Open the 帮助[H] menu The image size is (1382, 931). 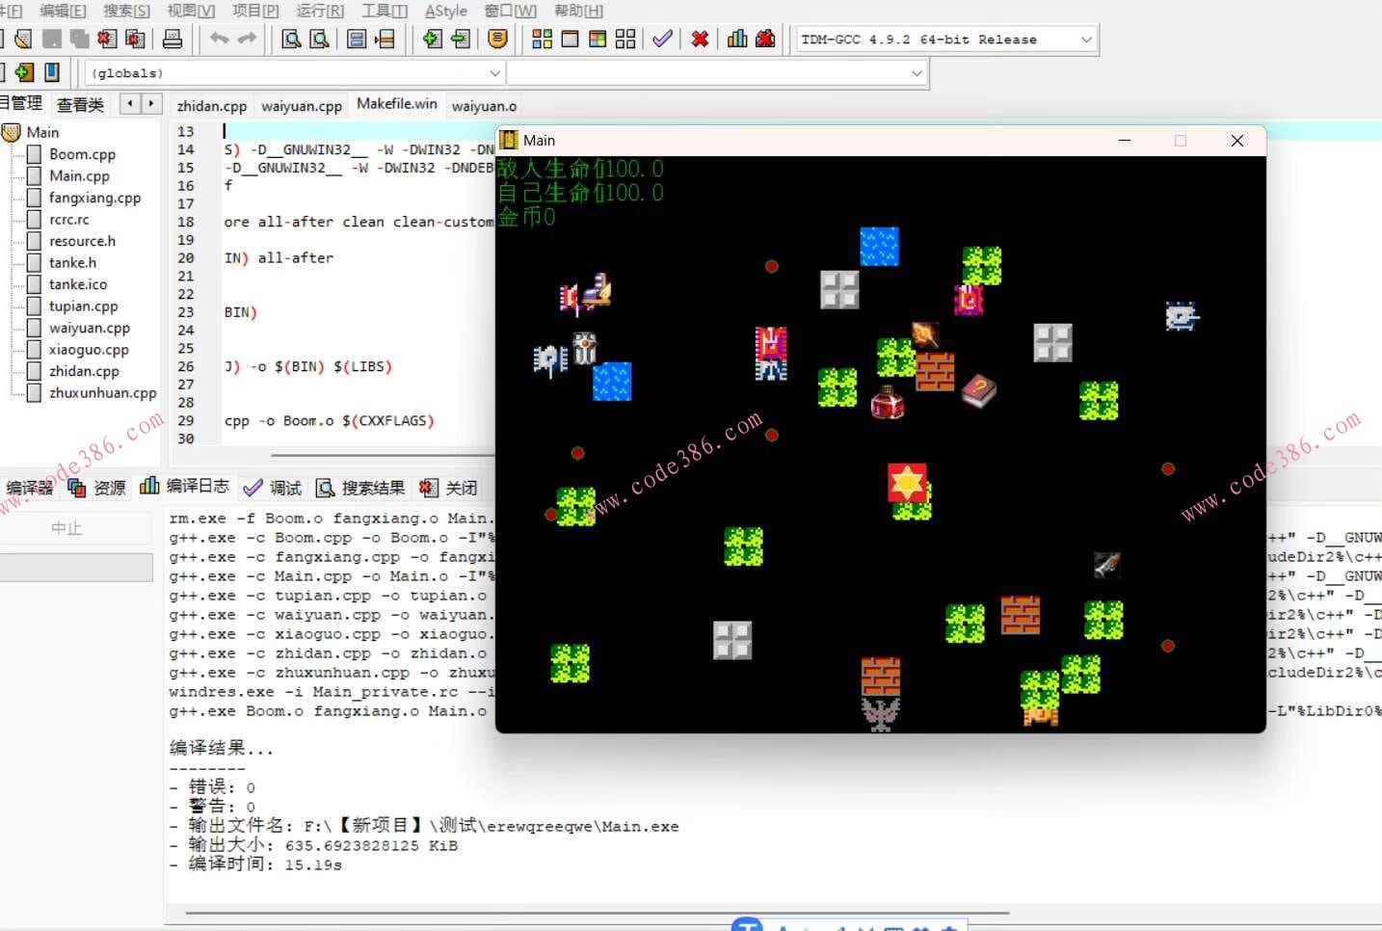[578, 11]
